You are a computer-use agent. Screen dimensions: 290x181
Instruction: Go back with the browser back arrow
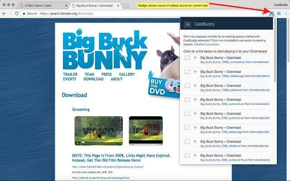[4, 14]
